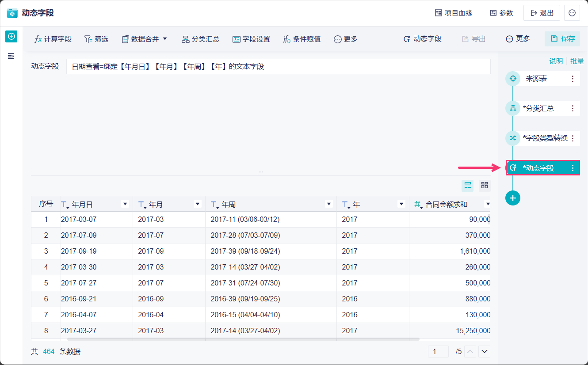Image resolution: width=588 pixels, height=365 pixels.
Task: Expand the 年周 column dropdown
Action: point(329,204)
